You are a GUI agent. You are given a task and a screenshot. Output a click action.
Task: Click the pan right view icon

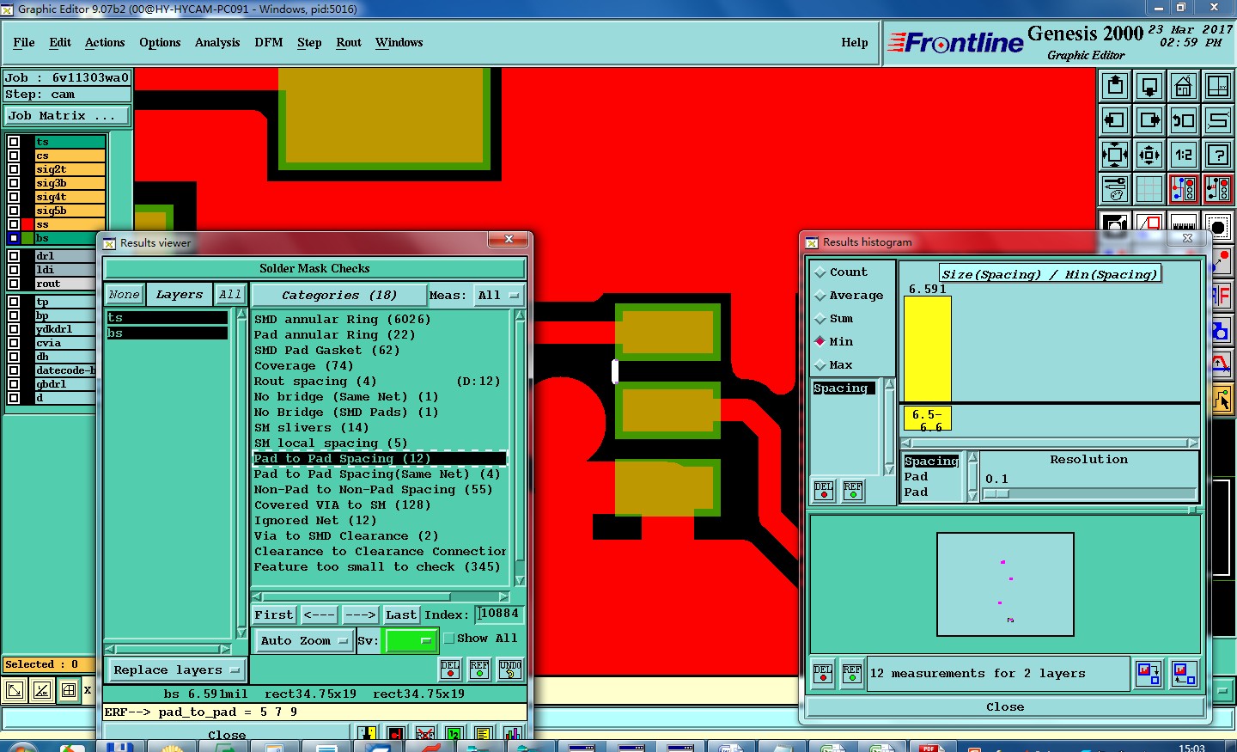tap(1149, 120)
